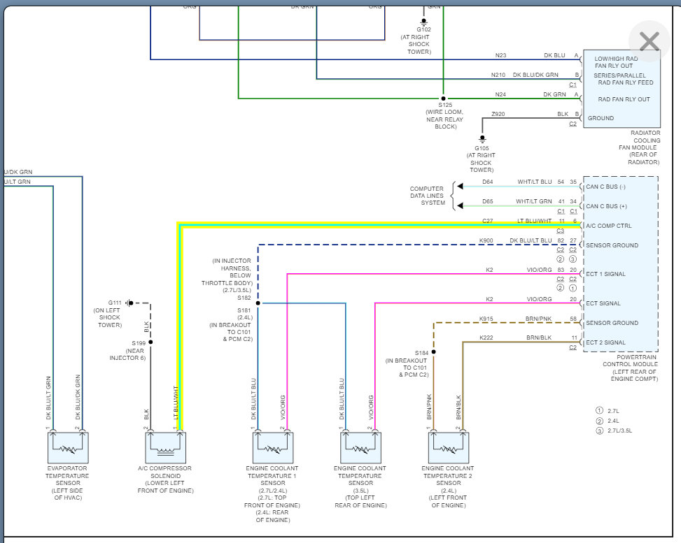Click the "K222" circuit label
Screen dimensions: 681x543
486,338
